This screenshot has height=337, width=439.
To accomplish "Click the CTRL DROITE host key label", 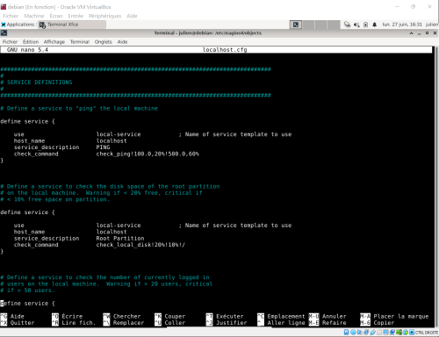I will (x=427, y=333).
